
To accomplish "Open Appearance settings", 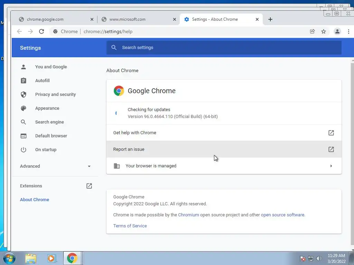I will pyautogui.click(x=47, y=108).
